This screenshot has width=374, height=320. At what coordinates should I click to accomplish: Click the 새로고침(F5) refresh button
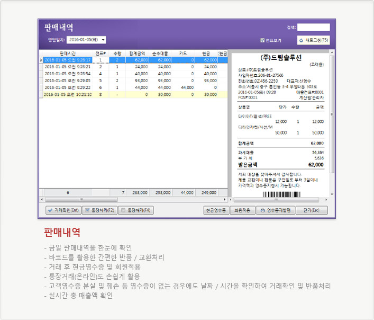pos(313,40)
